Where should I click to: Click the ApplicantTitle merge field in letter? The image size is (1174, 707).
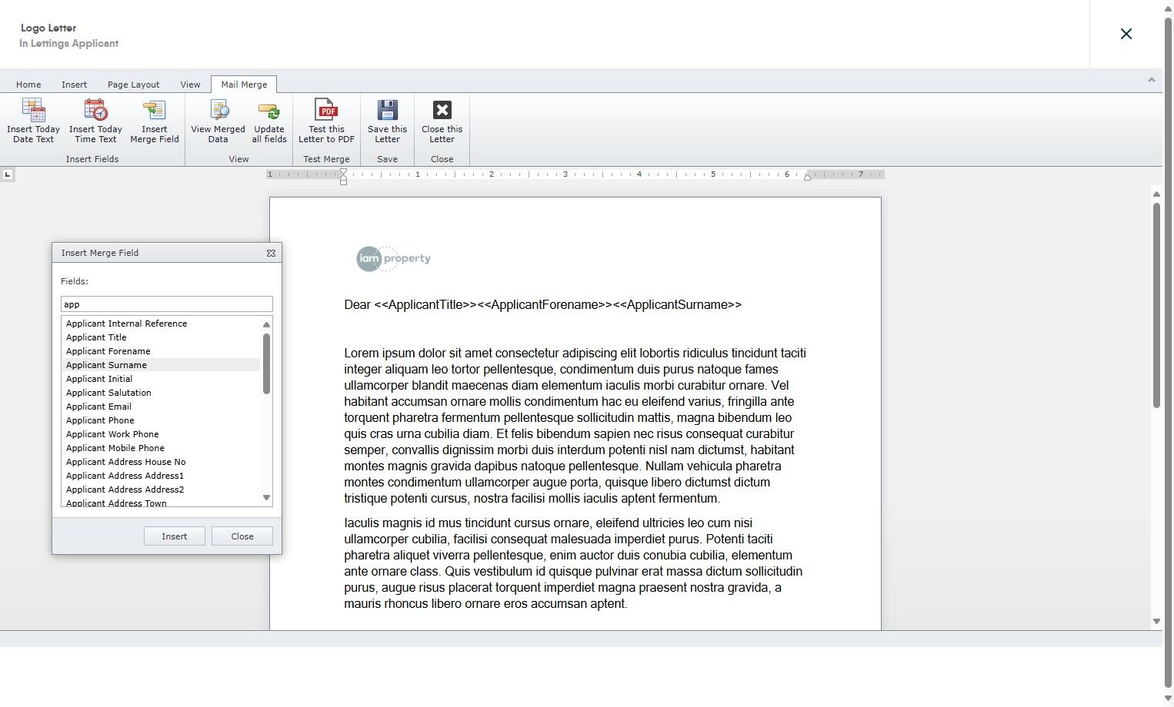tap(425, 305)
